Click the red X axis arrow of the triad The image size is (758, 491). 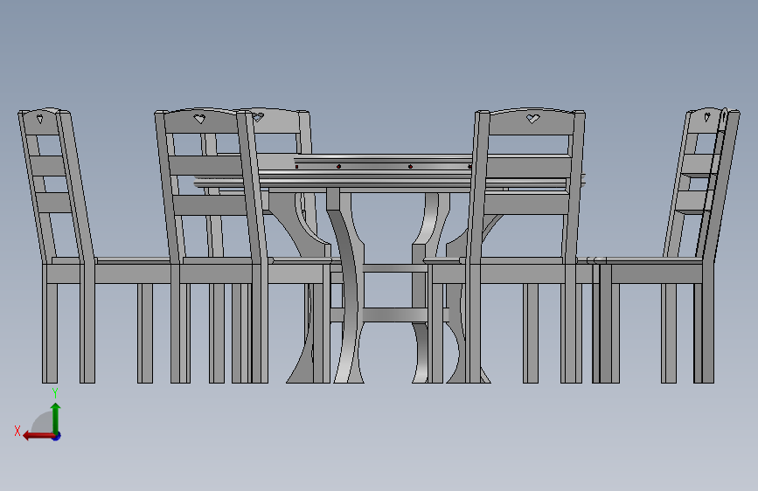pos(38,436)
